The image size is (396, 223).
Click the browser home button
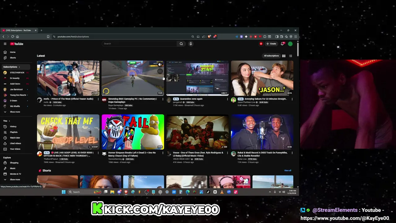17,37
